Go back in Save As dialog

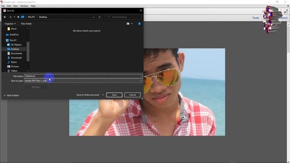click(5, 17)
